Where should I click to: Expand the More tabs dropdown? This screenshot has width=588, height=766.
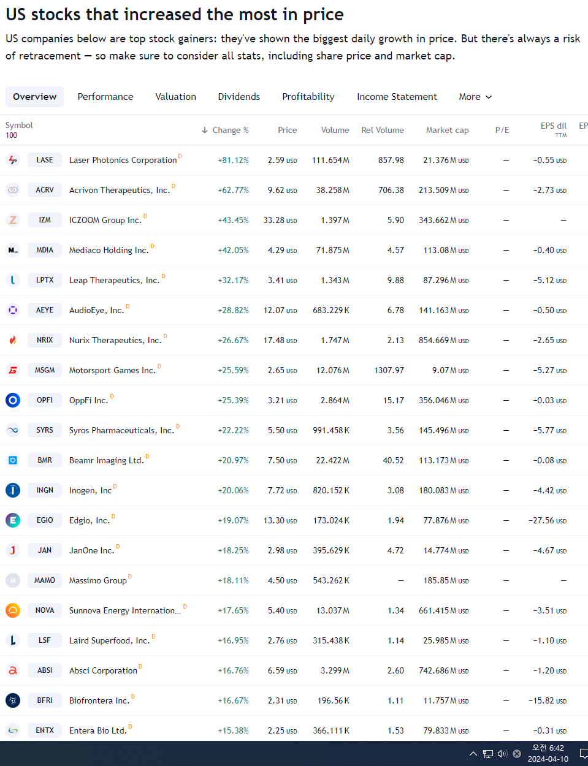[475, 97]
